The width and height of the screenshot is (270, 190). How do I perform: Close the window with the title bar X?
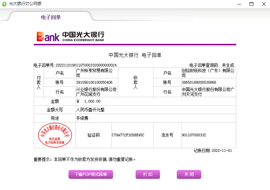[x=264, y=4]
